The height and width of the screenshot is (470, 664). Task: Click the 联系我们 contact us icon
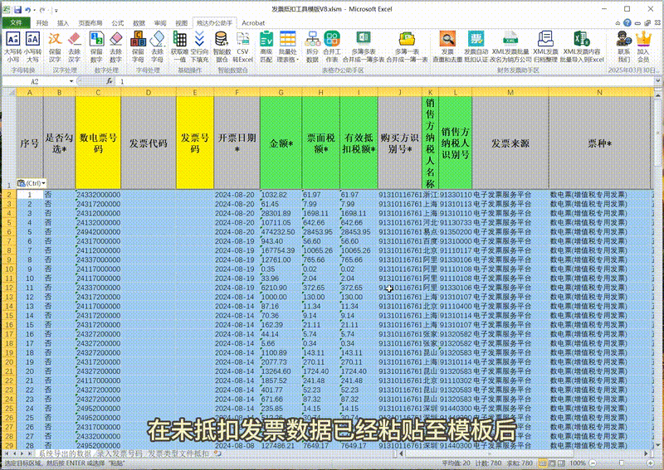tap(624, 39)
